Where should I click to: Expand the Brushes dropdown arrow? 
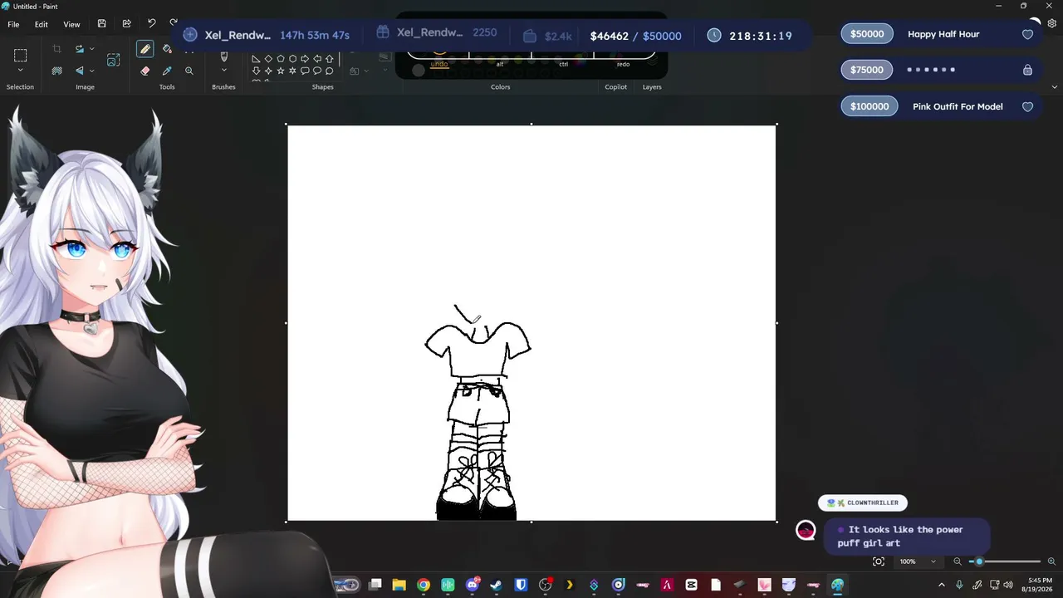point(223,71)
